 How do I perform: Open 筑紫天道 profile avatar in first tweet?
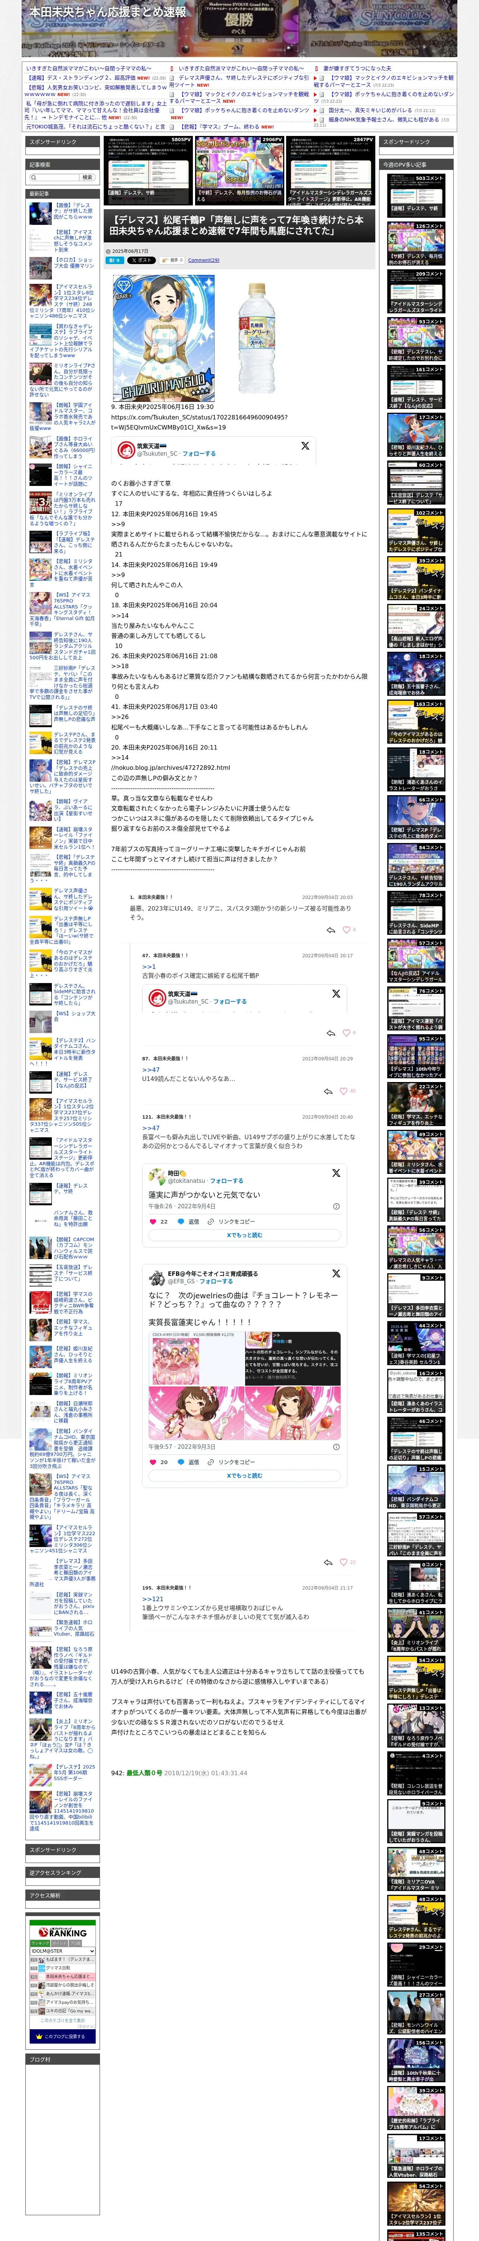point(126,449)
